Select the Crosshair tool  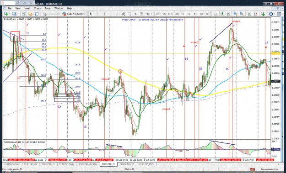97,14
